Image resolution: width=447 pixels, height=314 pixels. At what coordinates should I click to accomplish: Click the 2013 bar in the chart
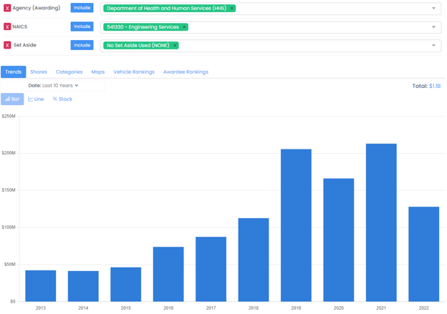tap(41, 286)
